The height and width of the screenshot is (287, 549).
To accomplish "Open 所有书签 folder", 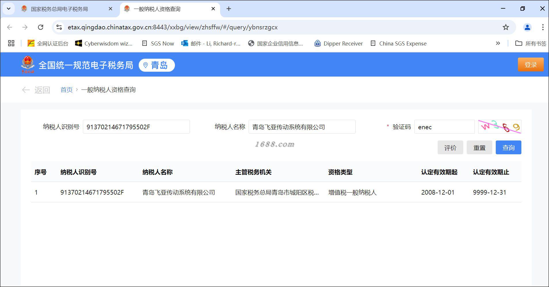I will tap(531, 43).
